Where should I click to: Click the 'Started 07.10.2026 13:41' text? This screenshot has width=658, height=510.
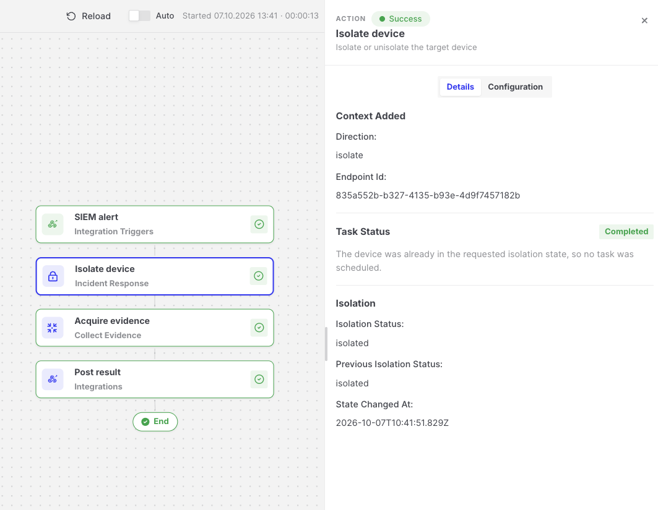(x=230, y=16)
